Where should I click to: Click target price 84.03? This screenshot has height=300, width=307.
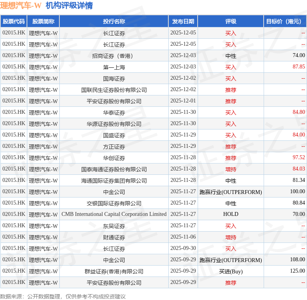299,169
